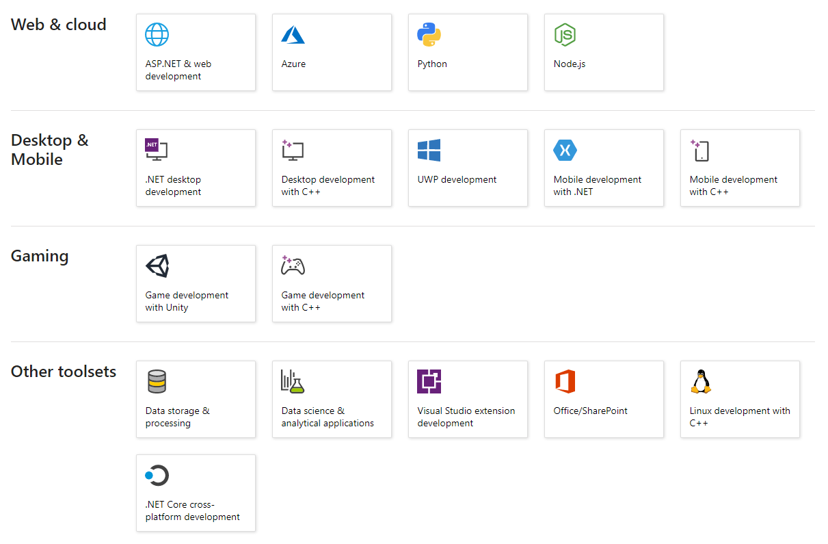Click the Azure logo icon
Image resolution: width=828 pixels, height=544 pixels.
(293, 34)
